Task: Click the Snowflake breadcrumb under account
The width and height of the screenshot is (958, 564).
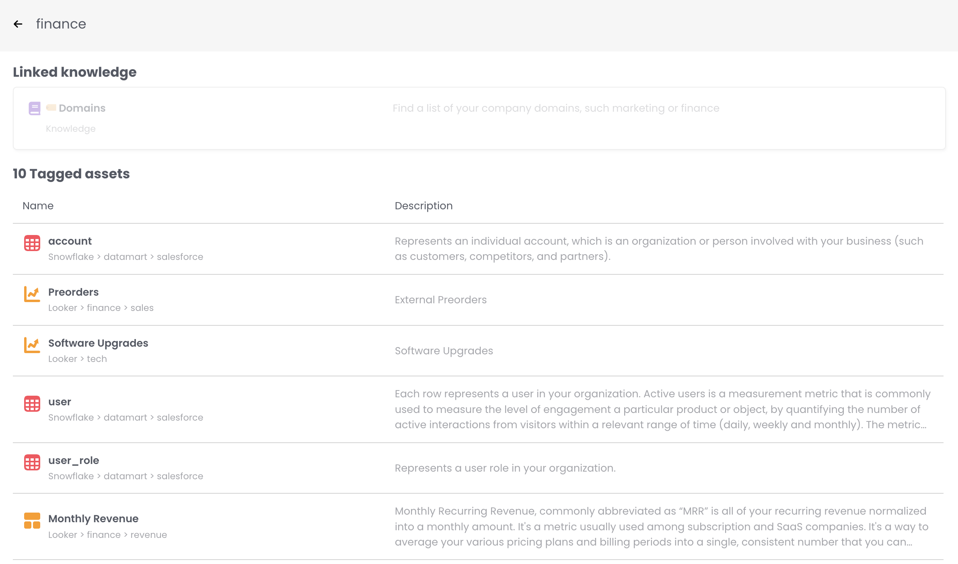Action: point(72,257)
